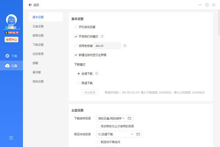The width and height of the screenshot is (220, 147).
Task: Browse folder for 取回本地目录
Action: point(138,134)
